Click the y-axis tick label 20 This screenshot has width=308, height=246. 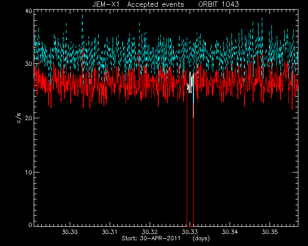click(x=29, y=118)
